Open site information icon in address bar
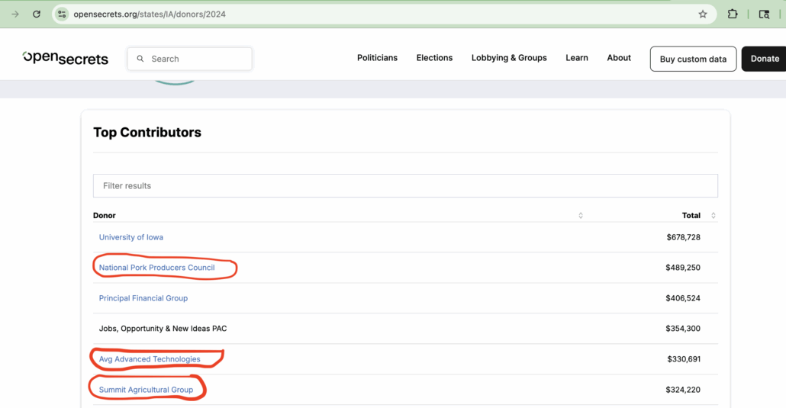The image size is (786, 408). pyautogui.click(x=63, y=14)
